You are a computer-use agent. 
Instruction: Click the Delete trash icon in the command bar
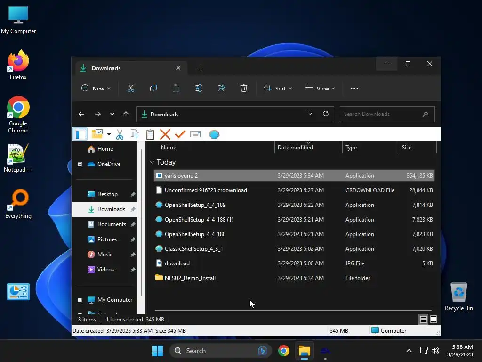click(x=244, y=88)
